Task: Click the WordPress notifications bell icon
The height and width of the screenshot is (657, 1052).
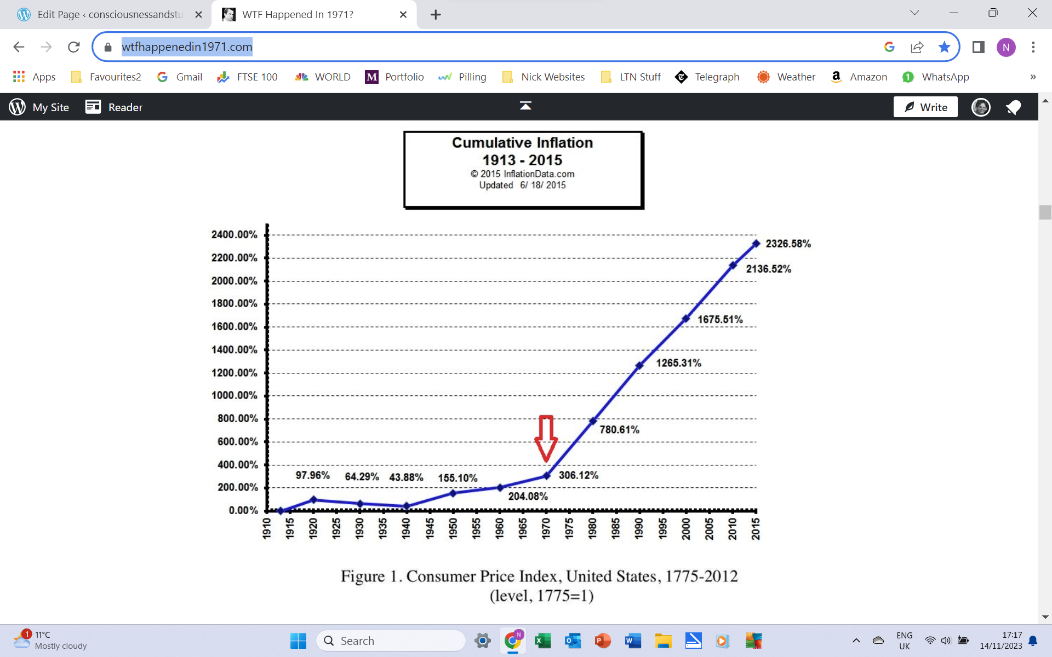Action: click(x=1013, y=107)
